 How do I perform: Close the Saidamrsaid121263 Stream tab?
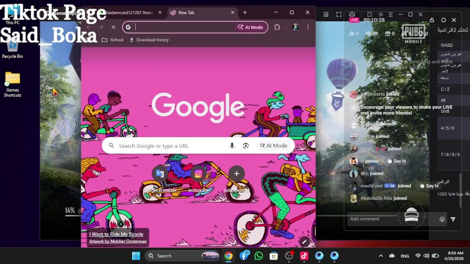[x=160, y=12]
